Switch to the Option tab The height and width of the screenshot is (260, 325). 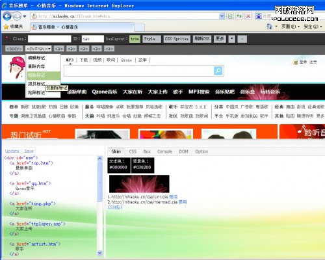[x=201, y=151]
